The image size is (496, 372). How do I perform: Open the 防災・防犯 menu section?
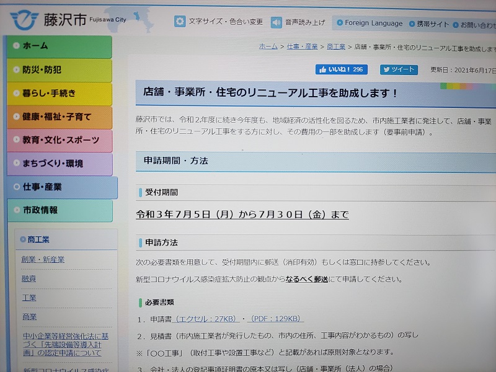click(60, 70)
